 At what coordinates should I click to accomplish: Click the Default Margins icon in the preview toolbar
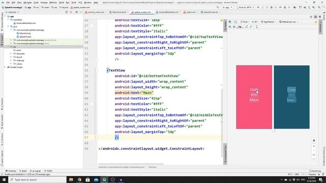tap(240, 27)
